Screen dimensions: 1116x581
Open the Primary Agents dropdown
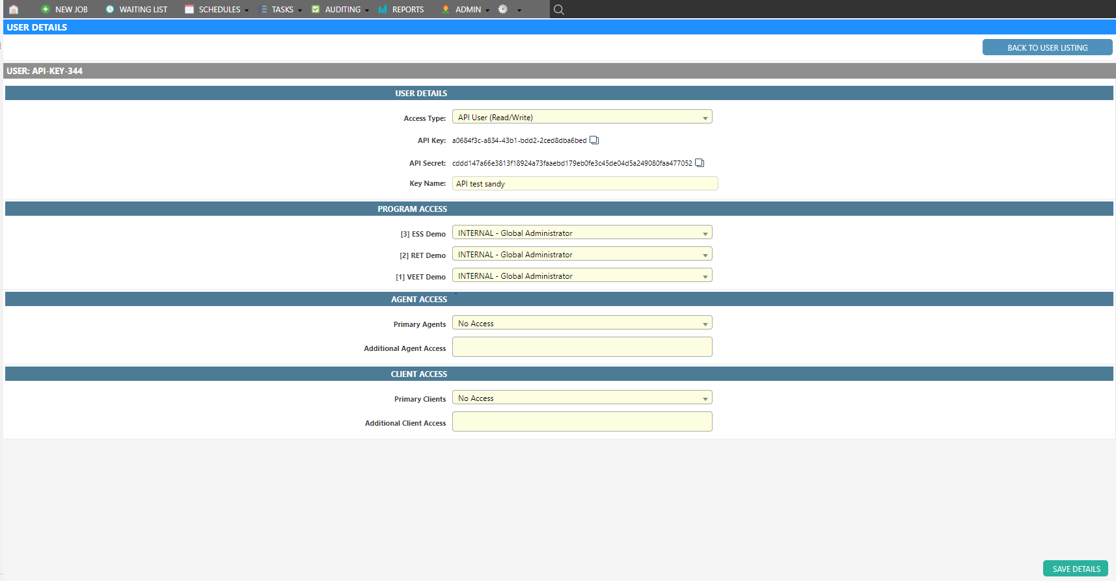tap(582, 324)
